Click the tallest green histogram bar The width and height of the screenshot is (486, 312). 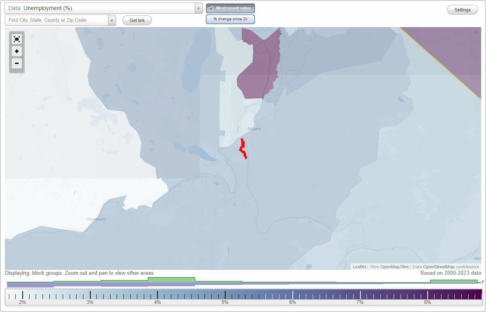pyautogui.click(x=171, y=279)
